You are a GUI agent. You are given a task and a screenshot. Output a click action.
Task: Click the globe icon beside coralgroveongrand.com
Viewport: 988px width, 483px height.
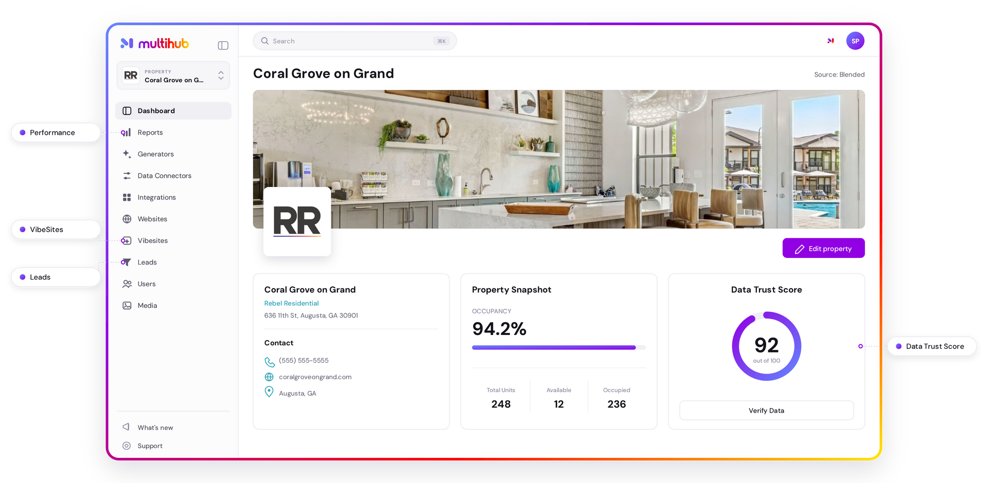(269, 377)
